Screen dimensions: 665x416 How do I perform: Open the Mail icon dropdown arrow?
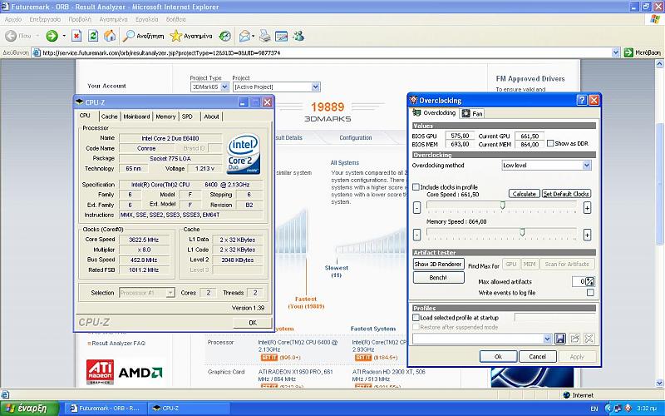[254, 36]
